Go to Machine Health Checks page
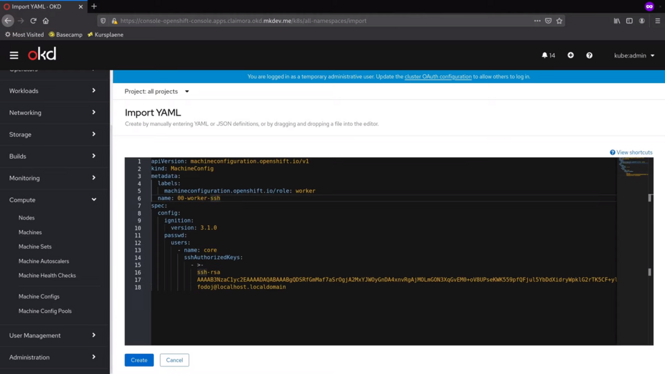Viewport: 665px width, 374px height. 47,276
